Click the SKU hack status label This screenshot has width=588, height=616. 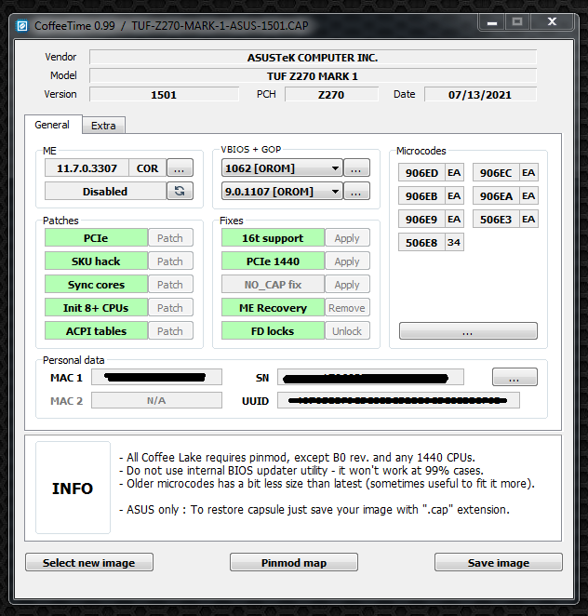[96, 261]
